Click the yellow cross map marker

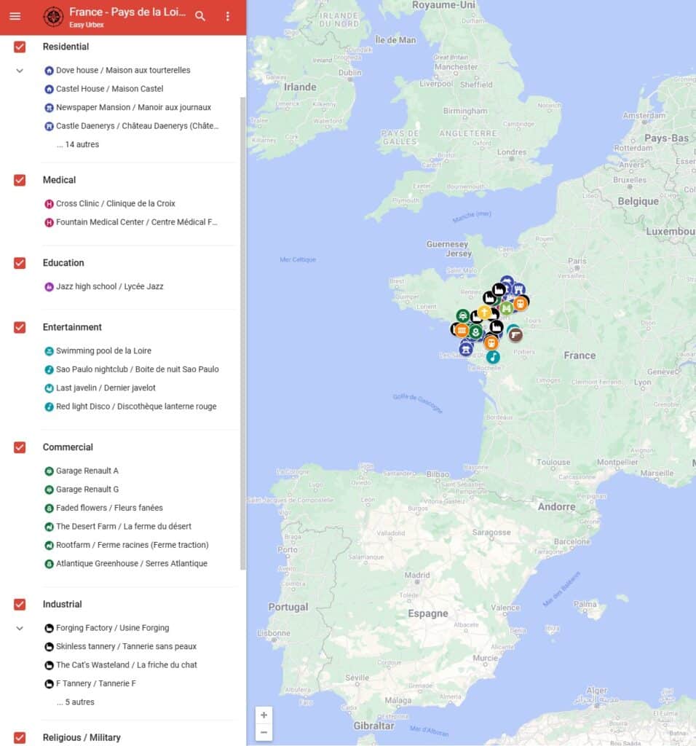[484, 312]
